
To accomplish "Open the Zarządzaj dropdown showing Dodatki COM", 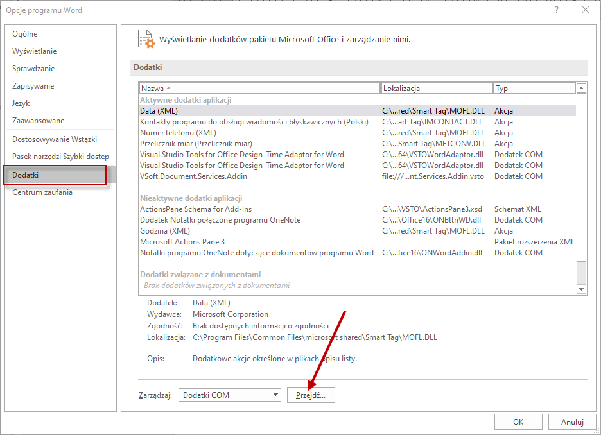I will [230, 395].
